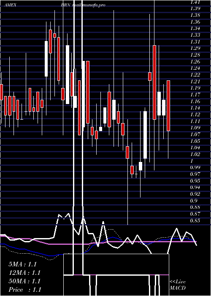Screen dimensions: 211x296
Task: Click the 1.12 price axis label
Action: pyautogui.click(x=195, y=115)
